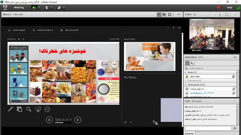Click the slide progress bar under slide counter
The width and height of the screenshot is (241, 135).
[63, 123]
